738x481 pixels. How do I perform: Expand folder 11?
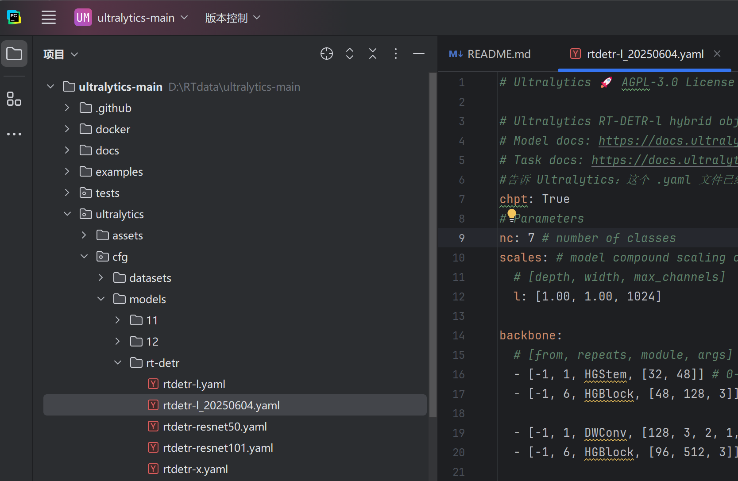118,320
